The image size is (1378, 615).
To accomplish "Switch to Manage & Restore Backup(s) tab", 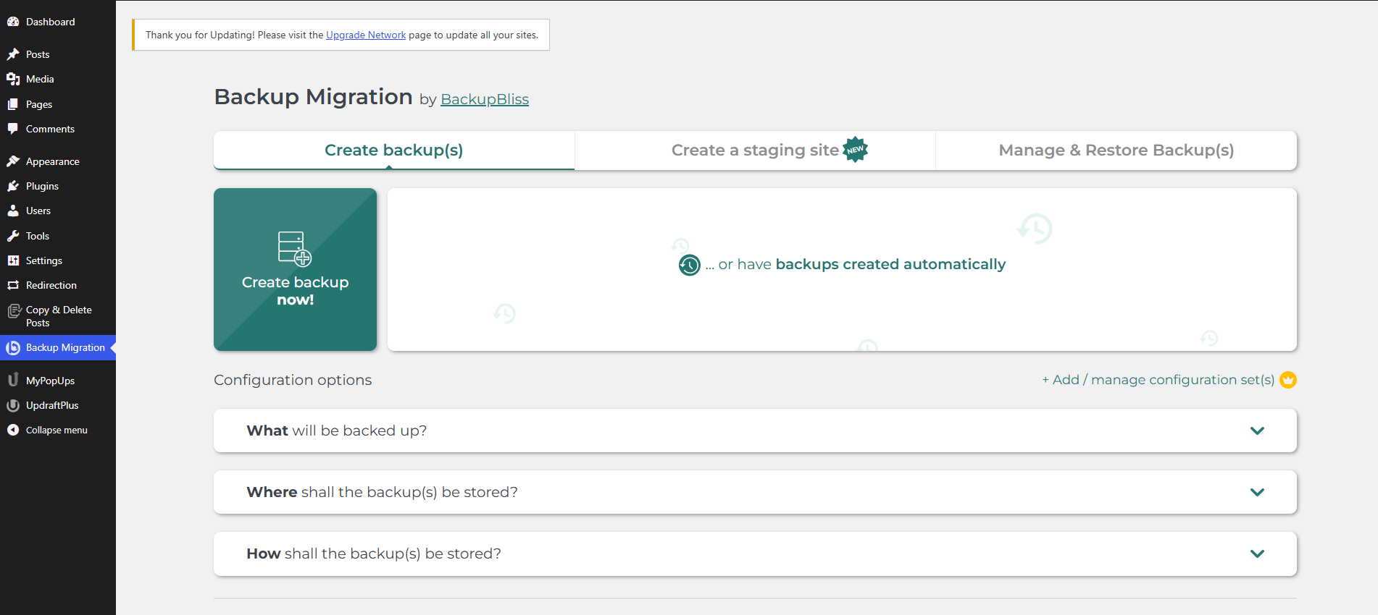I will [x=1116, y=150].
